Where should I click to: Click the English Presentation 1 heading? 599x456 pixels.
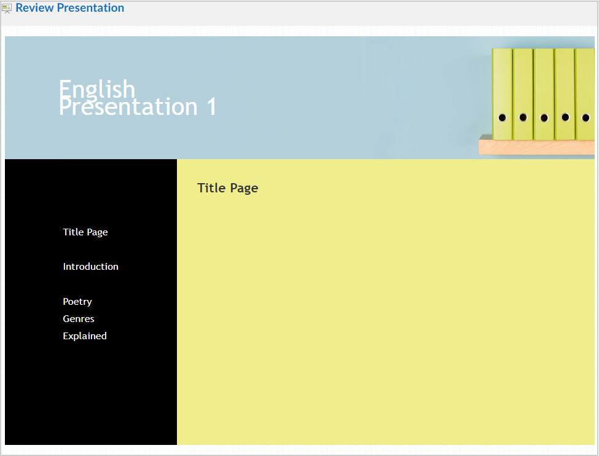point(138,98)
